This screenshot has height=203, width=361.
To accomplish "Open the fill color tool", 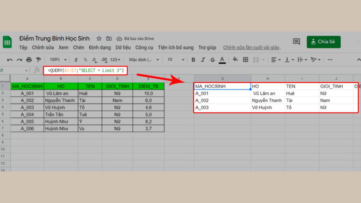I will pos(236,60).
